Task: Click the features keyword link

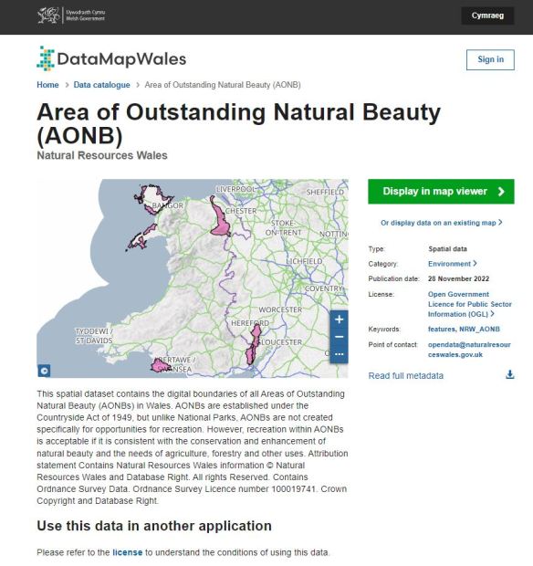Action: click(x=442, y=330)
